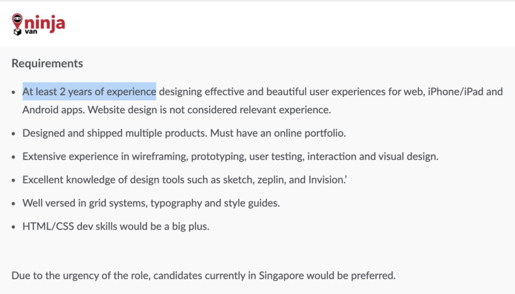
Task: Click the Ninja Van map pin logo icon
Action: (x=18, y=23)
